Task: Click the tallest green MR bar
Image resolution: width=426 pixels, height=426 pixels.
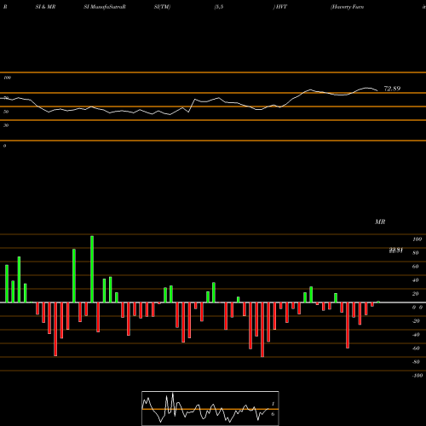Action: [92, 269]
